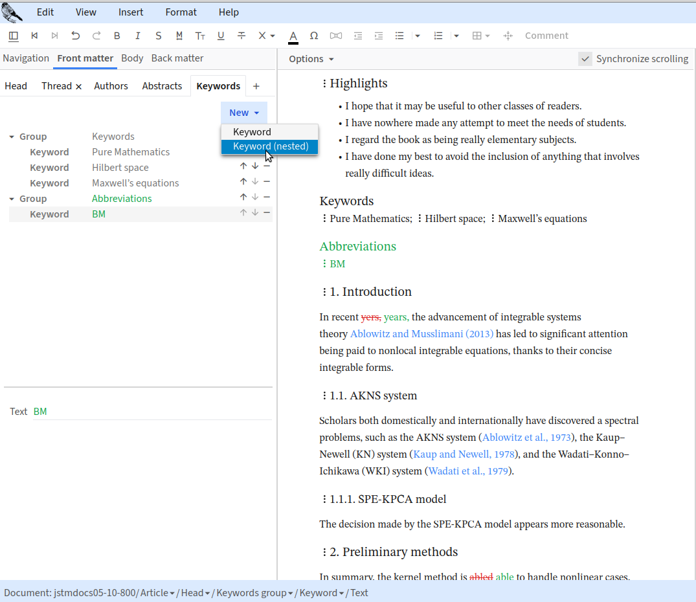Select 'Keyword (nested)' from New menu
The image size is (696, 602).
(270, 147)
